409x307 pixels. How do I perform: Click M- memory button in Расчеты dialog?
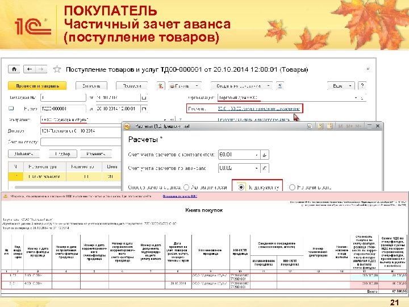[358, 126]
